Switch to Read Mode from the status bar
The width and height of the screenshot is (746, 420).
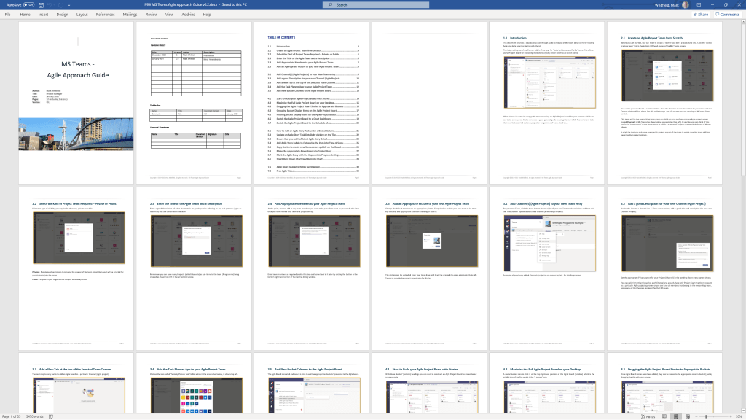664,416
